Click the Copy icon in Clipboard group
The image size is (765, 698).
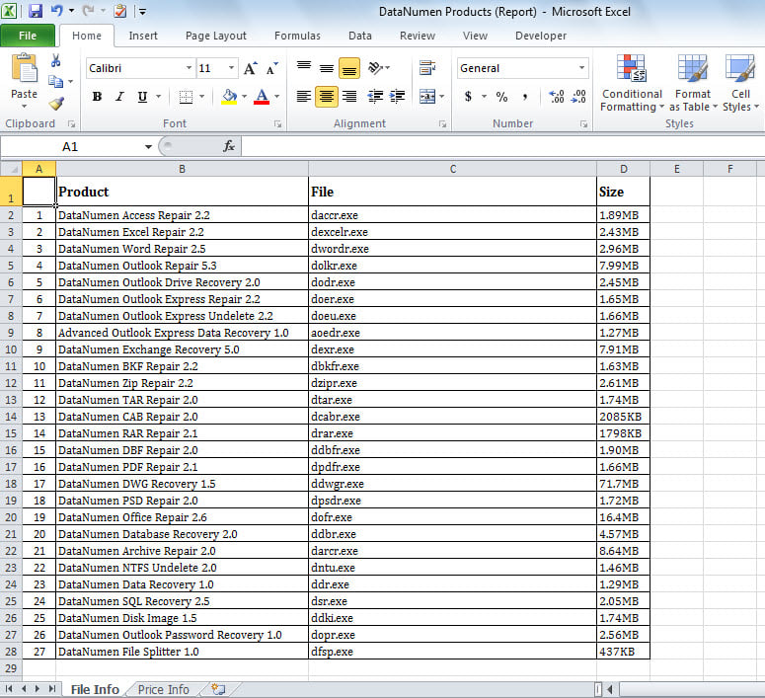coord(55,82)
